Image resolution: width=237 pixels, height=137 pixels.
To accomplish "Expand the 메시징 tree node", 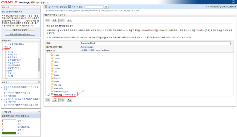I will (6, 52).
